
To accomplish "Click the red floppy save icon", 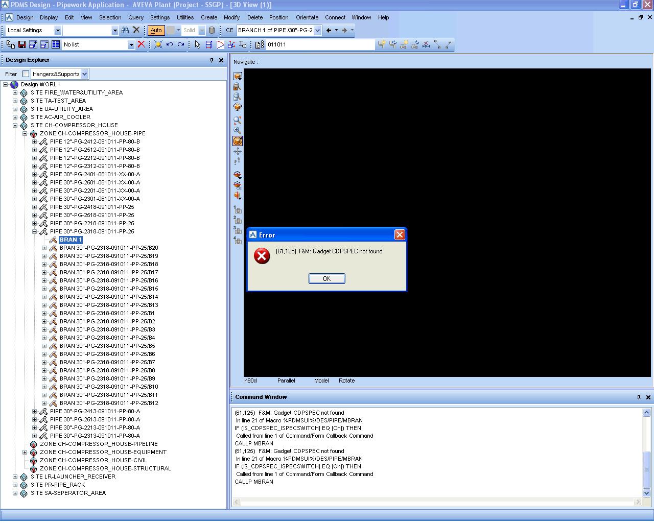I will pyautogui.click(x=22, y=44).
